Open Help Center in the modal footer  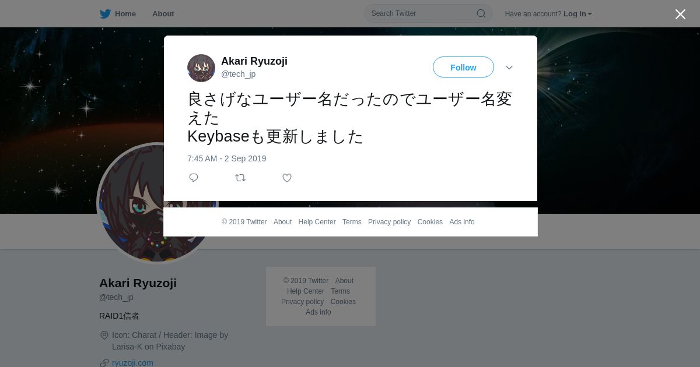tap(317, 222)
